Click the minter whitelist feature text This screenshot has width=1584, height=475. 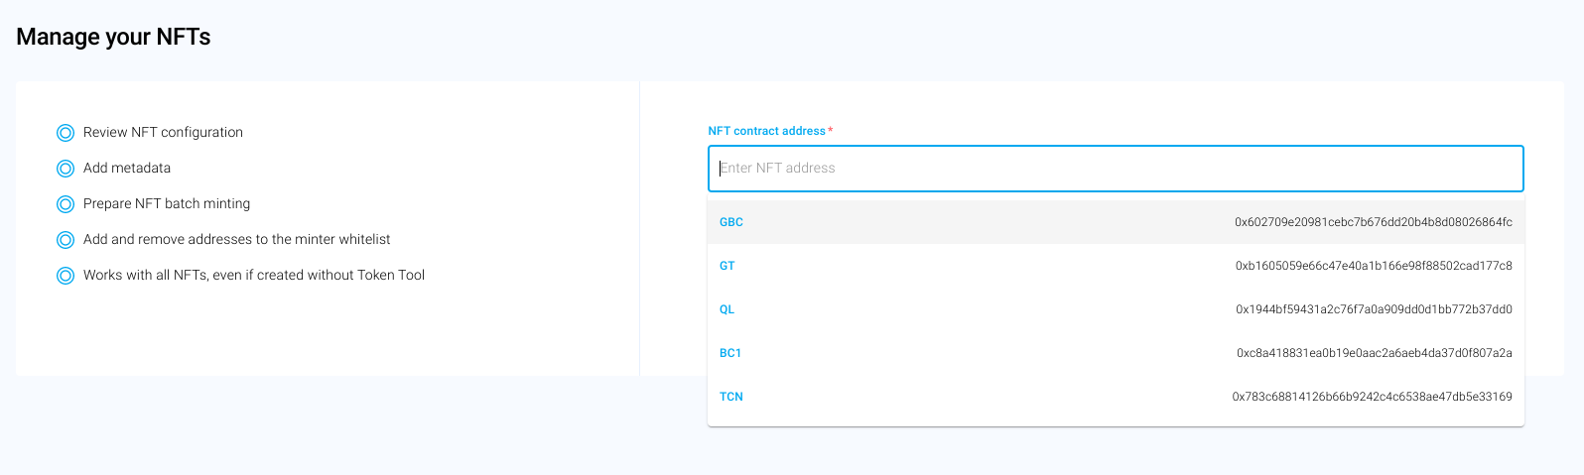[236, 240]
